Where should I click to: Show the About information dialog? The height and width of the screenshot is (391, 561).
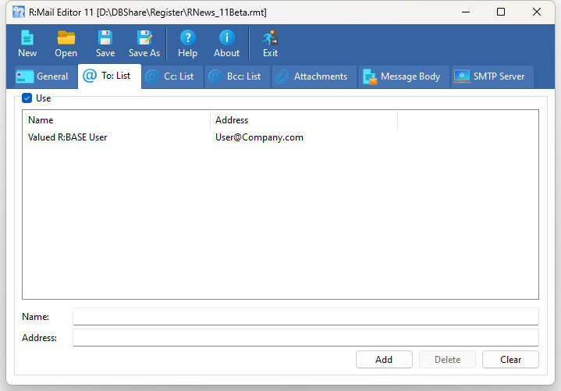pyautogui.click(x=226, y=44)
